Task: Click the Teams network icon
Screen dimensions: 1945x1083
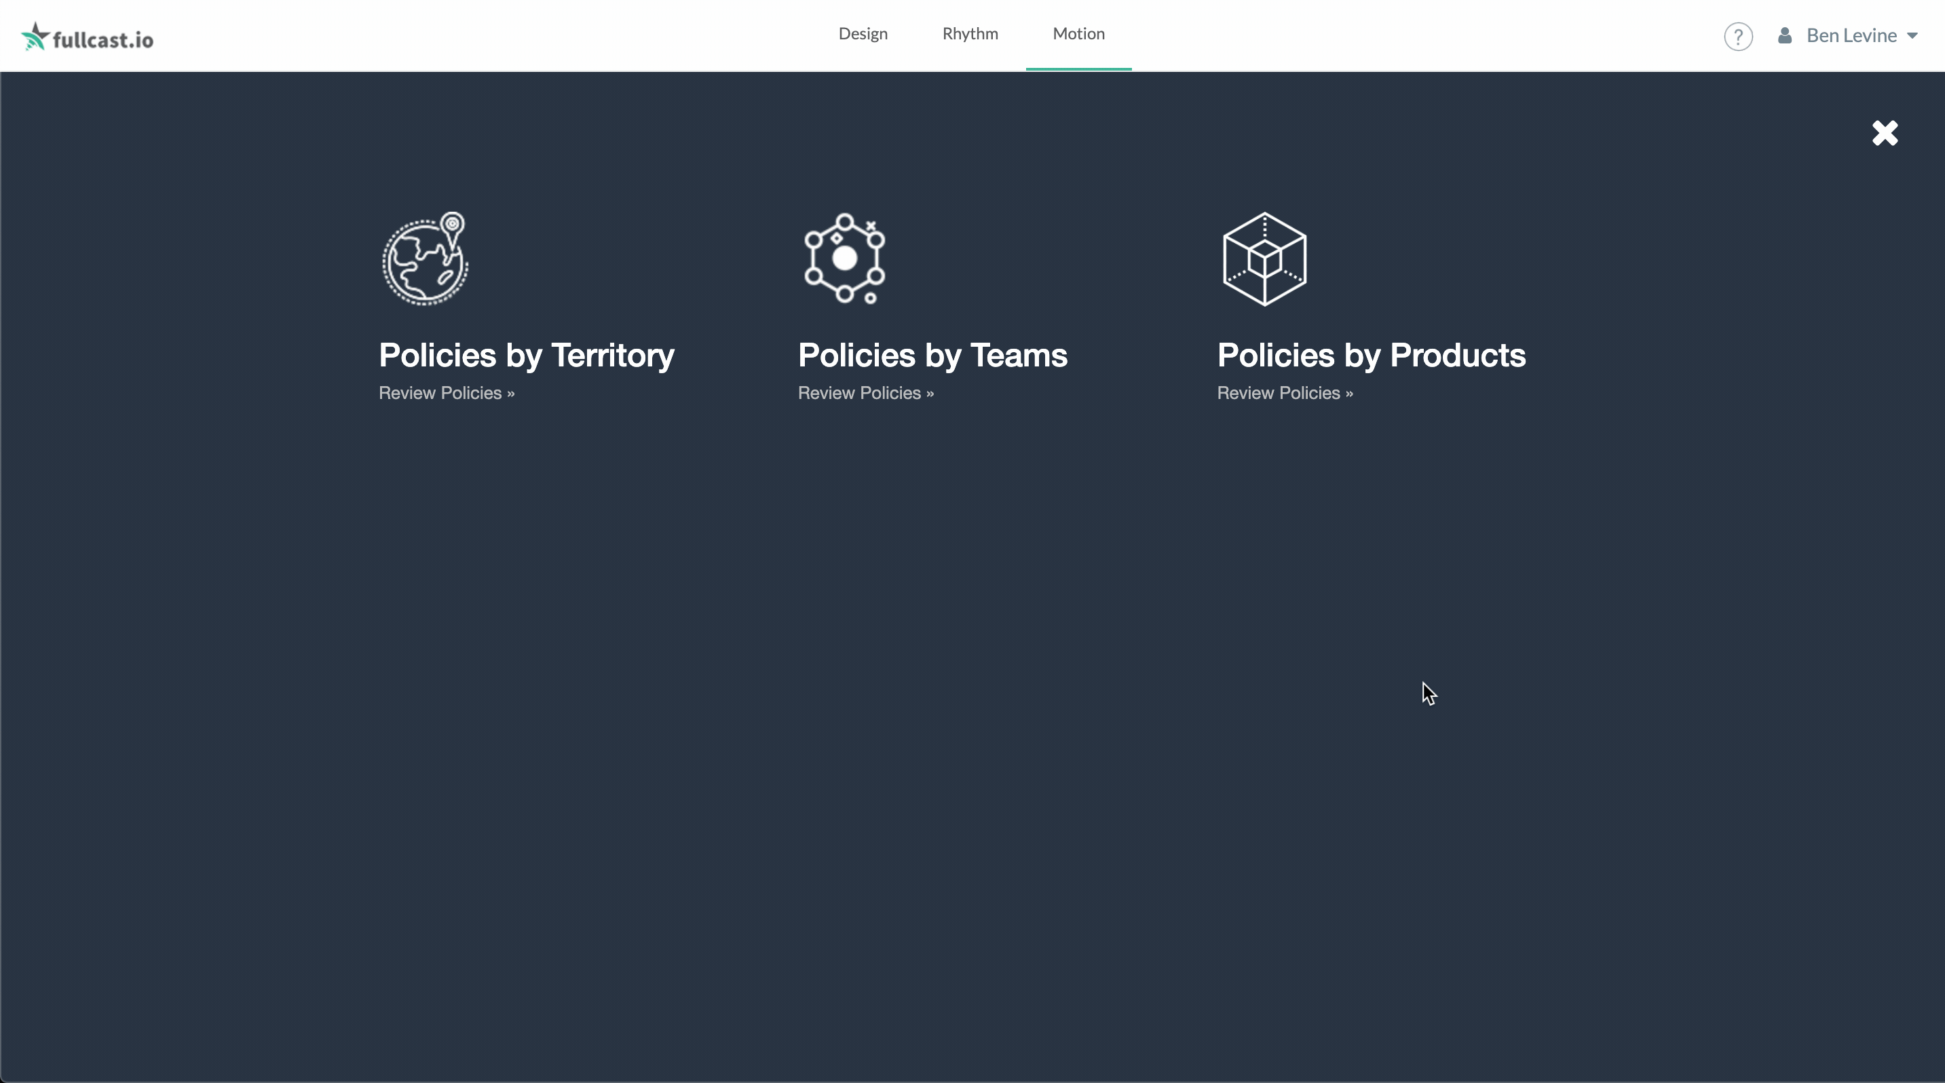Action: click(x=844, y=259)
